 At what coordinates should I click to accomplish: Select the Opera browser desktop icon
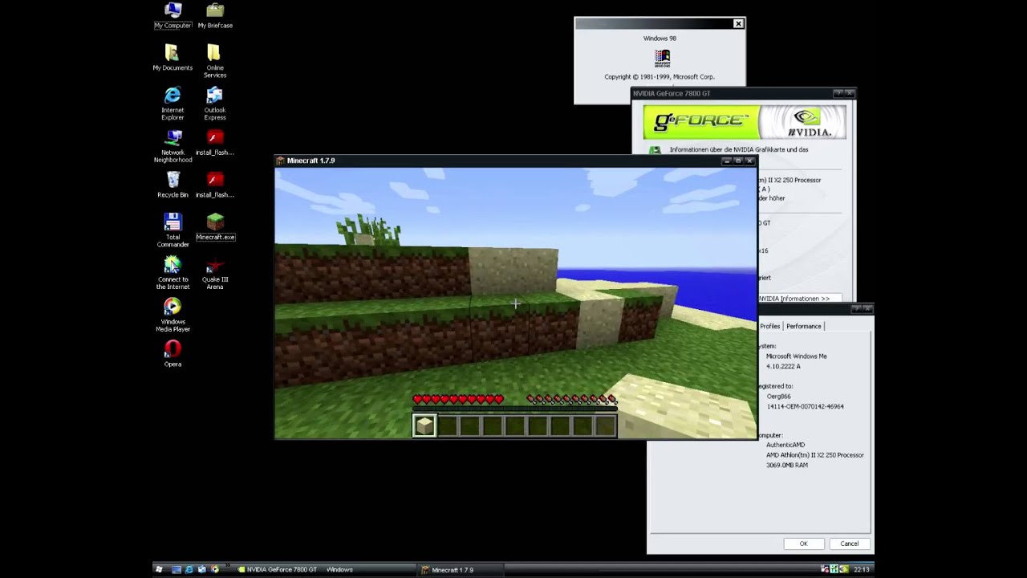173,354
